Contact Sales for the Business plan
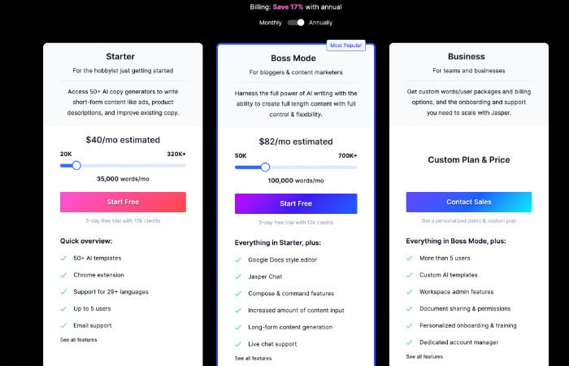The height and width of the screenshot is (366, 569). point(469,202)
